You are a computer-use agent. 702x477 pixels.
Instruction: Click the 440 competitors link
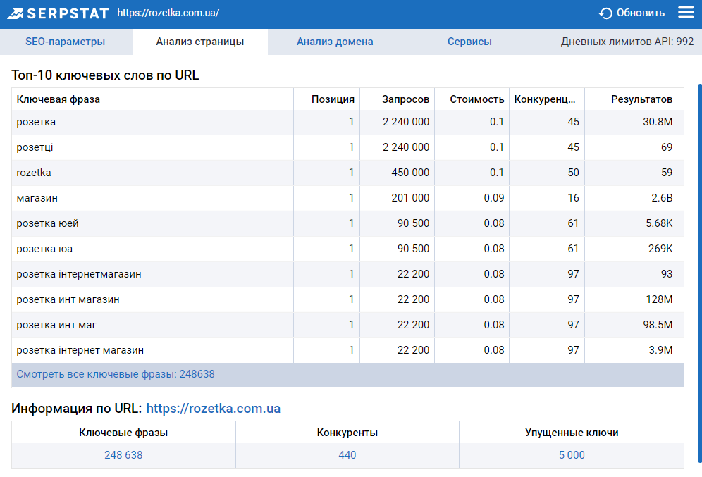[347, 455]
